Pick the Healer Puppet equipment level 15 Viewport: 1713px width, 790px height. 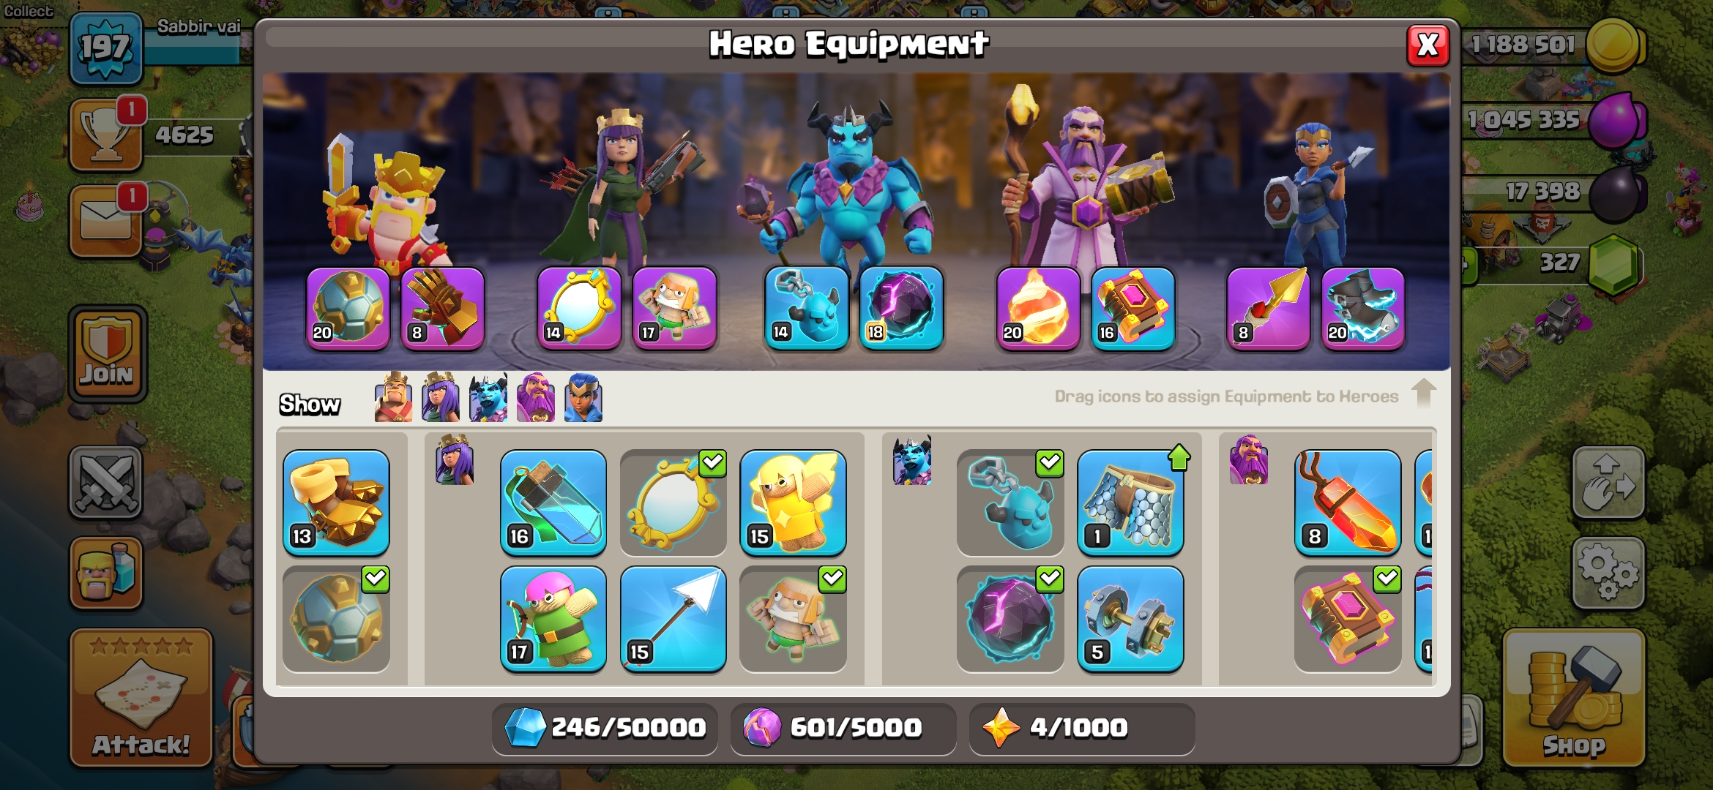[794, 503]
